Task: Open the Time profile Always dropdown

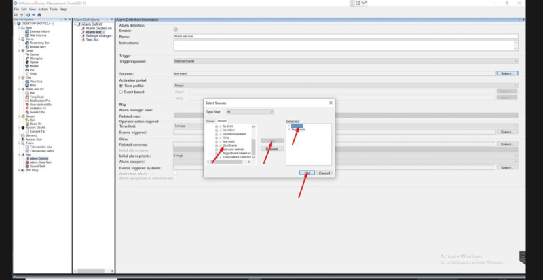Action: [x=346, y=86]
